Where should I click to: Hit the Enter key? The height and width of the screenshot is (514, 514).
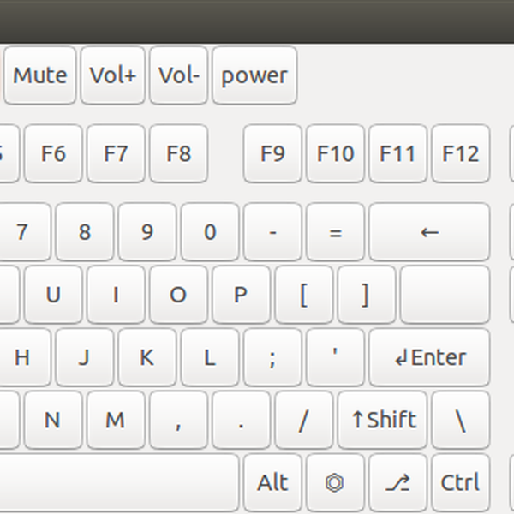click(x=429, y=357)
